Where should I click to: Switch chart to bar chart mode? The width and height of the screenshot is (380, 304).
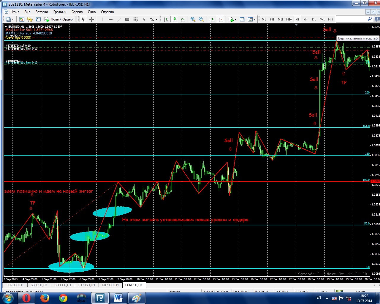[166, 19]
